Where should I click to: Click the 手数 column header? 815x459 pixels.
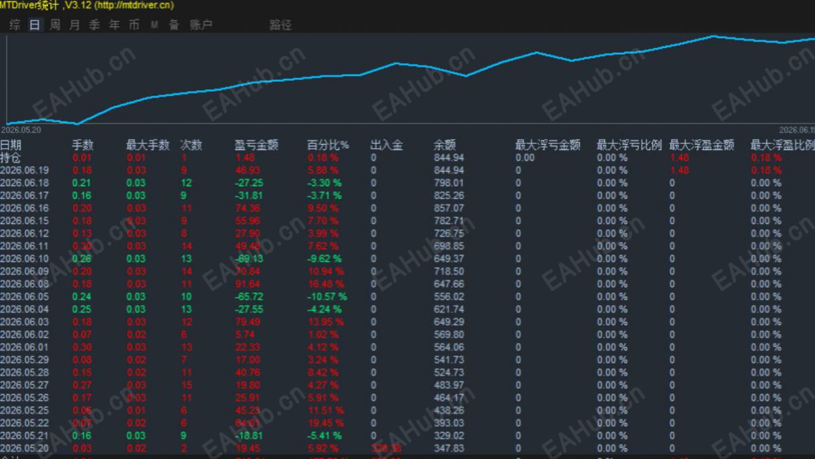click(83, 145)
